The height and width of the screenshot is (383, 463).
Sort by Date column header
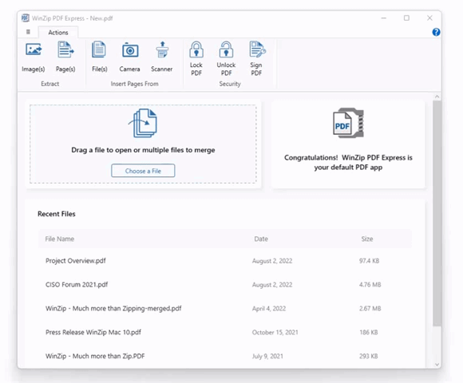(x=261, y=239)
